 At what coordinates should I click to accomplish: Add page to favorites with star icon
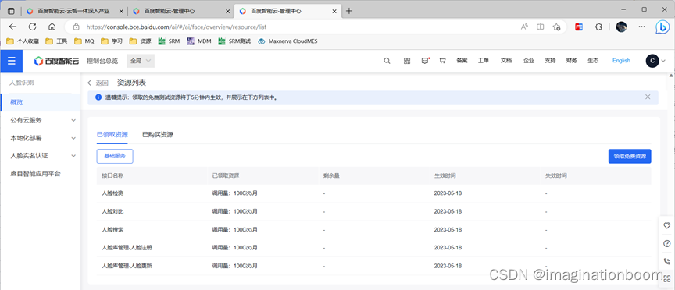tap(556, 27)
